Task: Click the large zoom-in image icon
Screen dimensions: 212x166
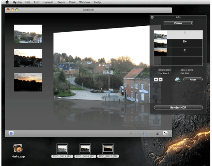Action: coord(157,133)
